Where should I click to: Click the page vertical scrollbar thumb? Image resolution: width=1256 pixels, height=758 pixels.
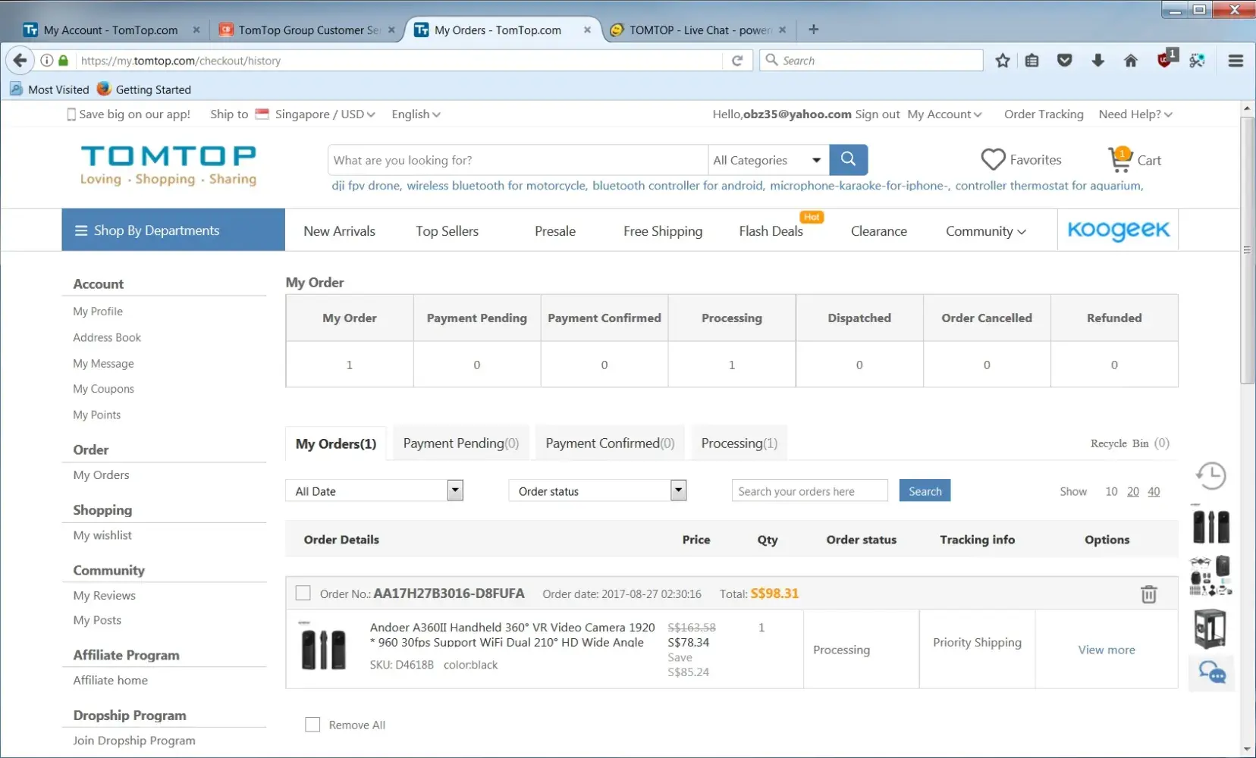[1247, 250]
